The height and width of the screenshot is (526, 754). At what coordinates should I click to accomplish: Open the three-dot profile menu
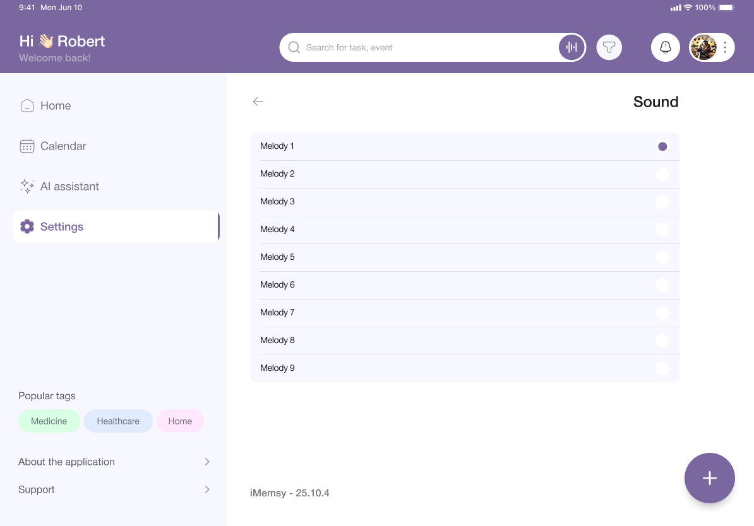pos(725,47)
